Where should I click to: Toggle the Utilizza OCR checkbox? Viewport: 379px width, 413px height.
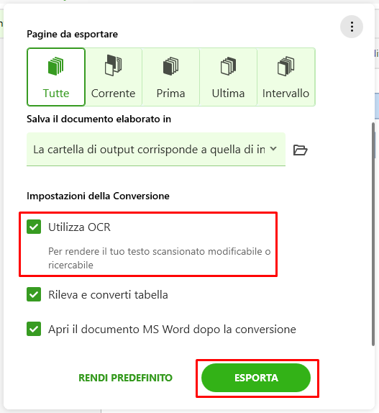tap(34, 227)
